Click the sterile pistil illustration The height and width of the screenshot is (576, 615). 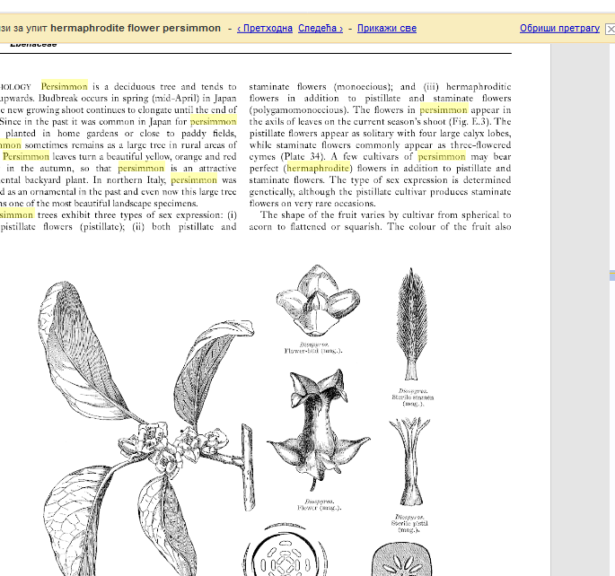pyautogui.click(x=410, y=461)
